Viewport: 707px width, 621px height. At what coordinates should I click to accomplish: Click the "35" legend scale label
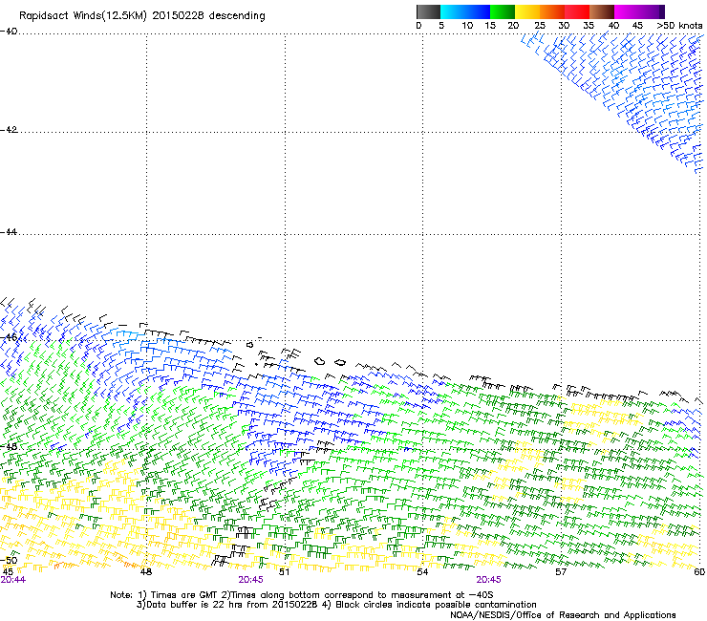click(589, 26)
